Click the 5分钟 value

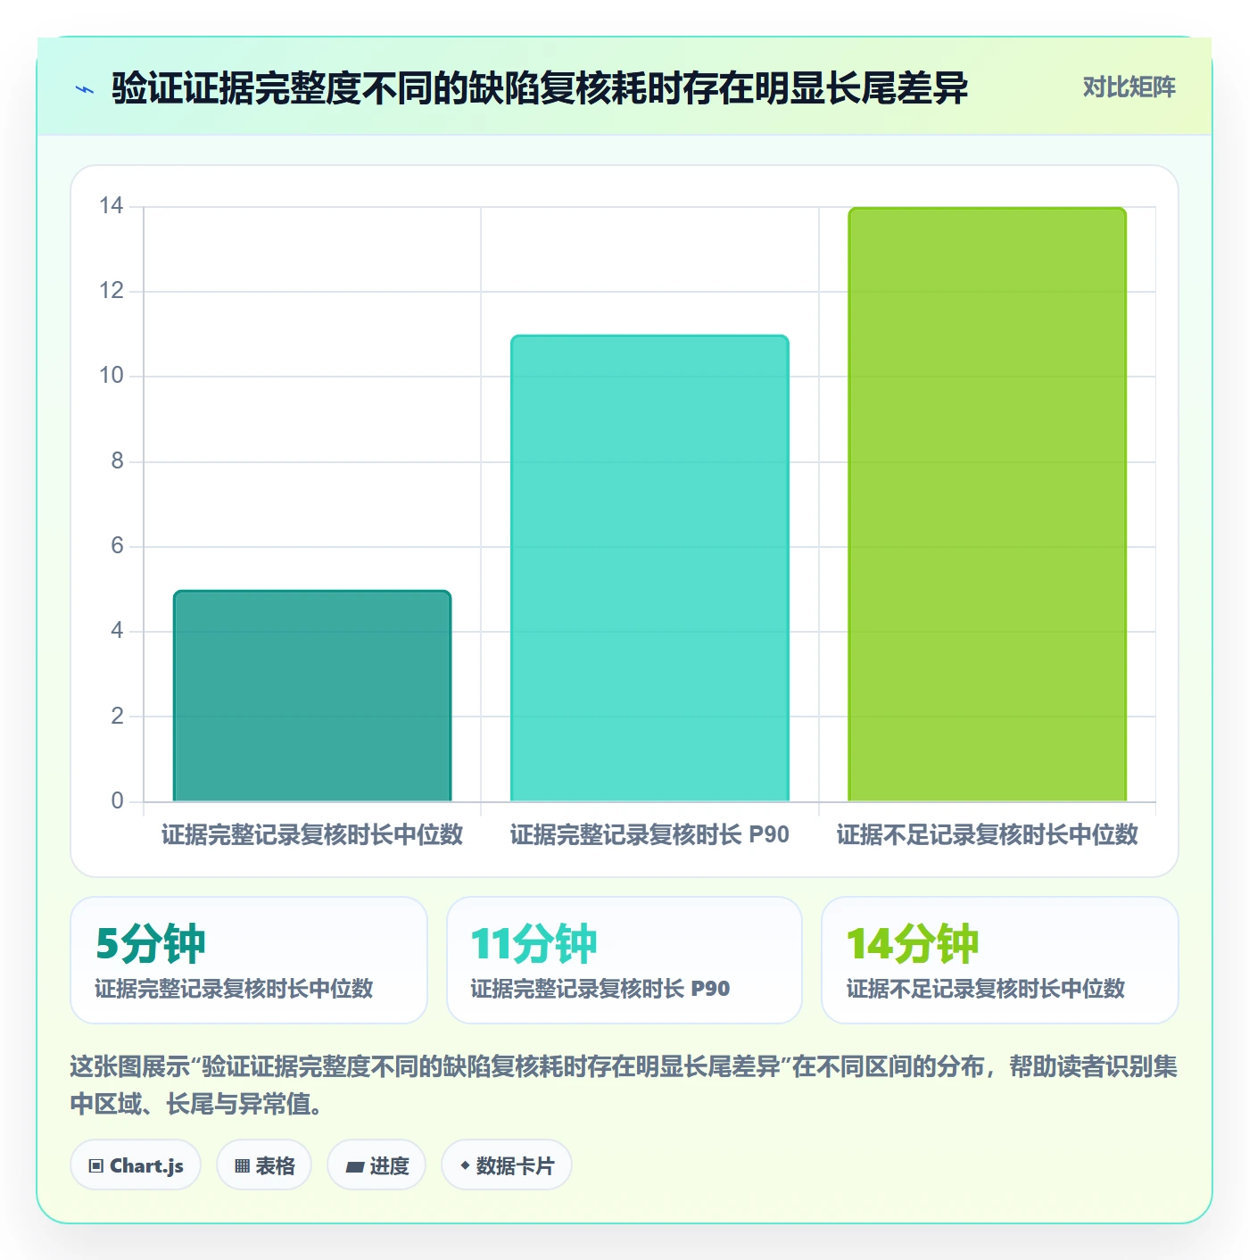tap(151, 943)
